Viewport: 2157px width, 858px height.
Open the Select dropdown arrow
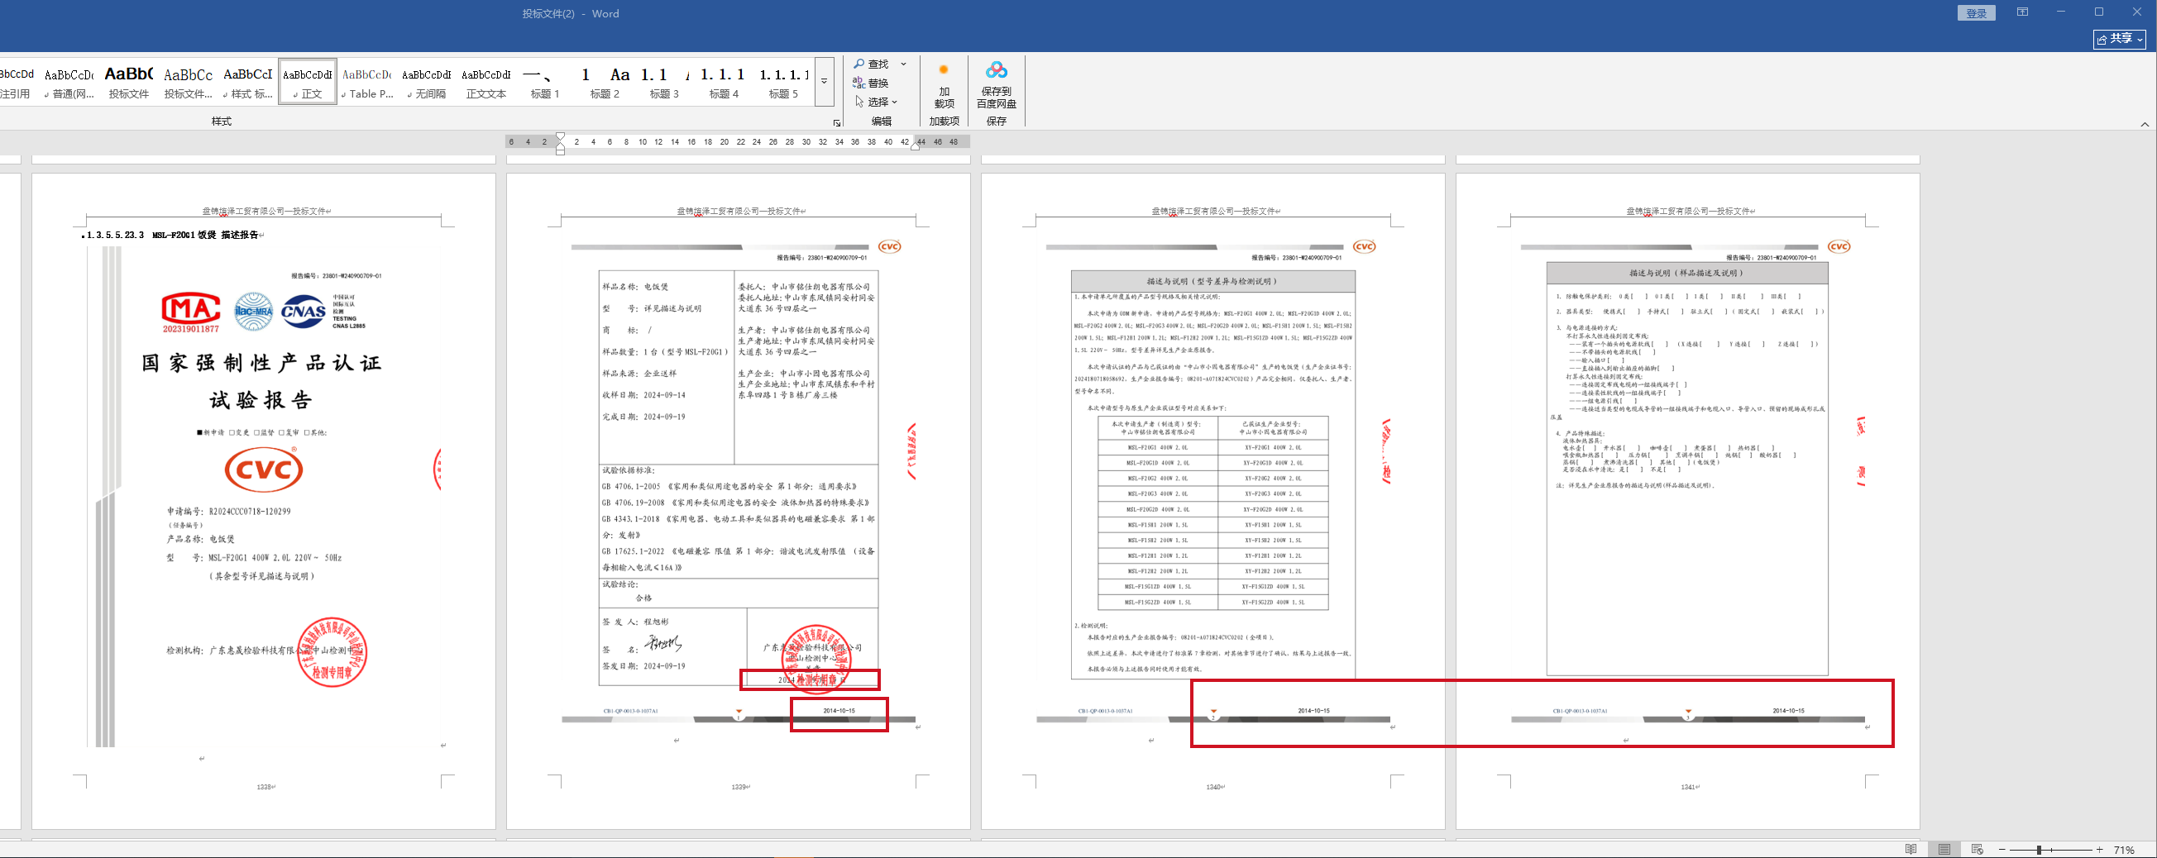(x=895, y=102)
